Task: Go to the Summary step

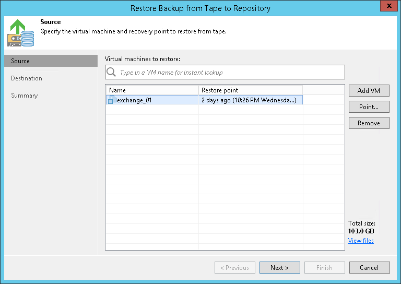Action: pos(25,96)
